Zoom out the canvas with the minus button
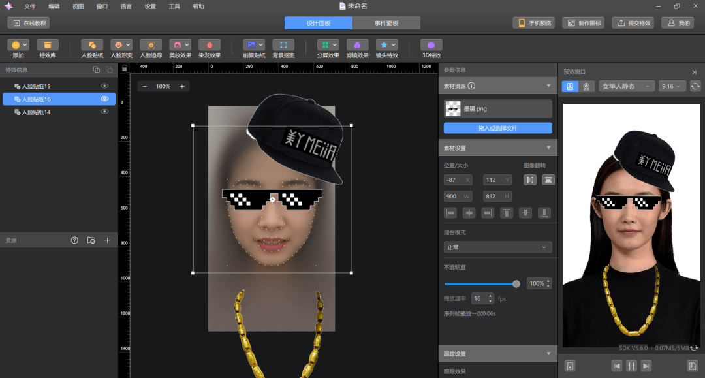The image size is (705, 378). pyautogui.click(x=144, y=86)
